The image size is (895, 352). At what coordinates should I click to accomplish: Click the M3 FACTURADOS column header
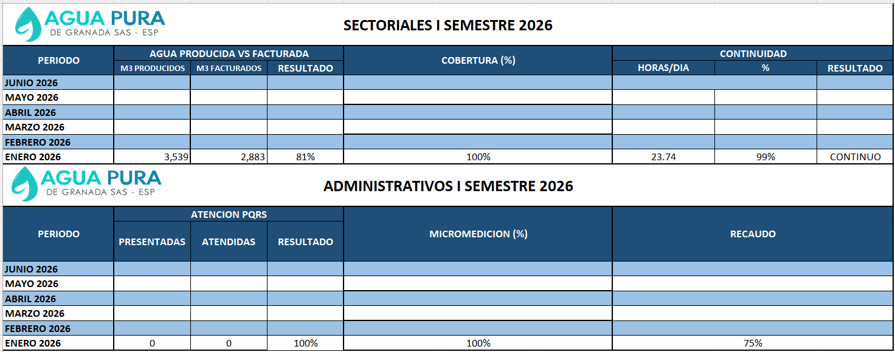tap(229, 69)
